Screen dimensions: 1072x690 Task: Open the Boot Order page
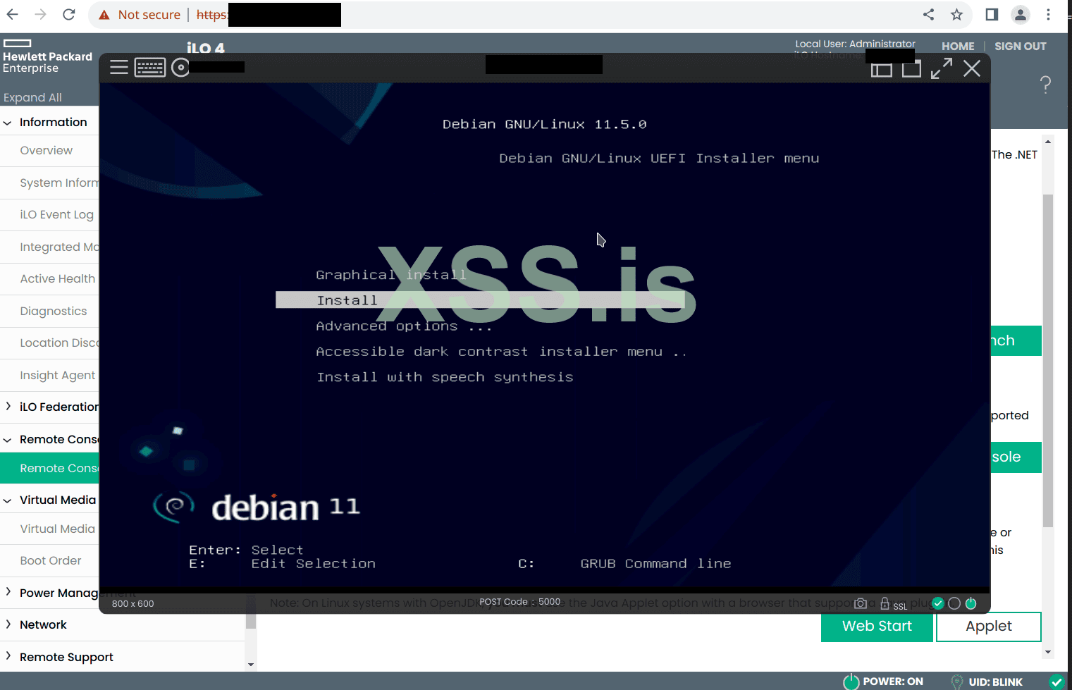click(51, 560)
